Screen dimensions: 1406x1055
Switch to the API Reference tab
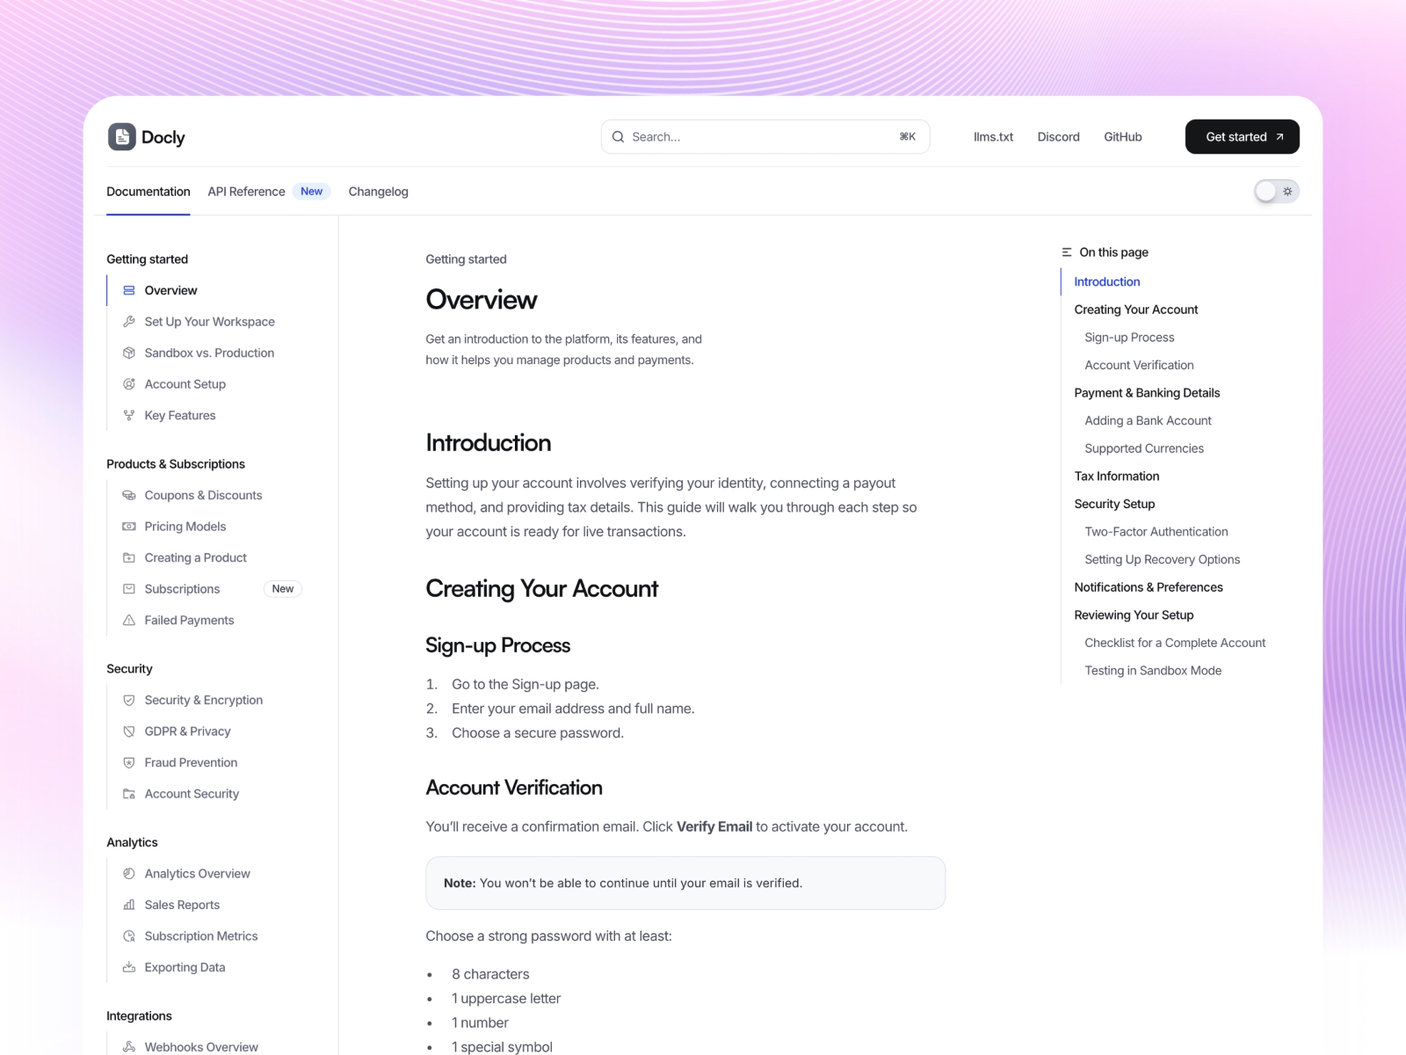pyautogui.click(x=245, y=192)
